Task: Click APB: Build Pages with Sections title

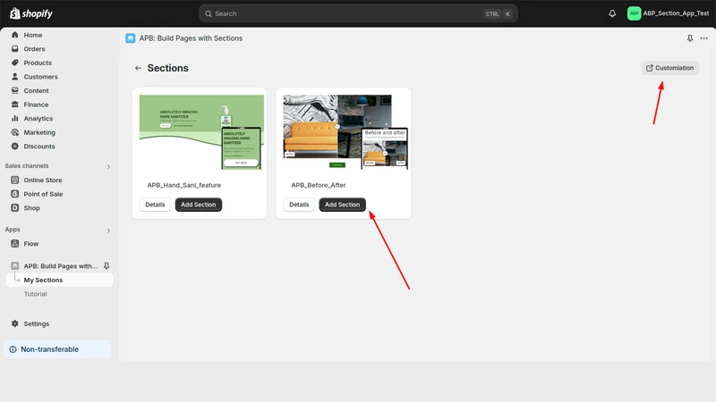Action: pyautogui.click(x=191, y=38)
